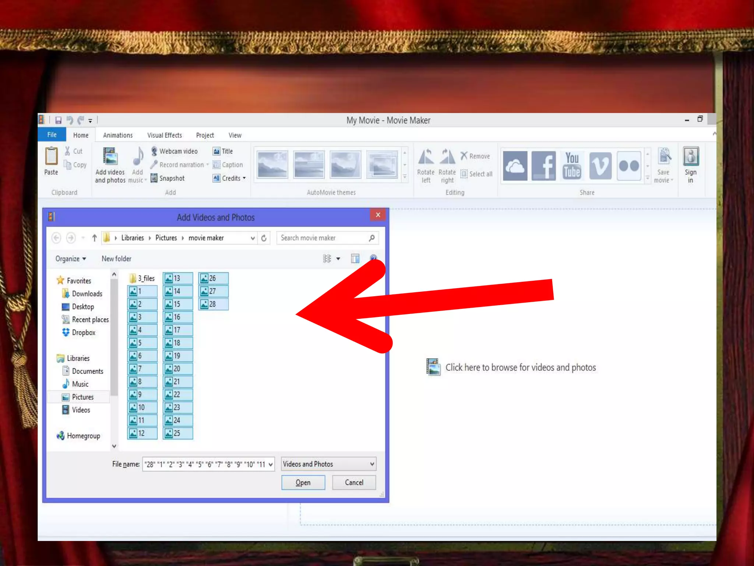Expand the Organize dropdown menu
The width and height of the screenshot is (754, 566).
(x=71, y=259)
